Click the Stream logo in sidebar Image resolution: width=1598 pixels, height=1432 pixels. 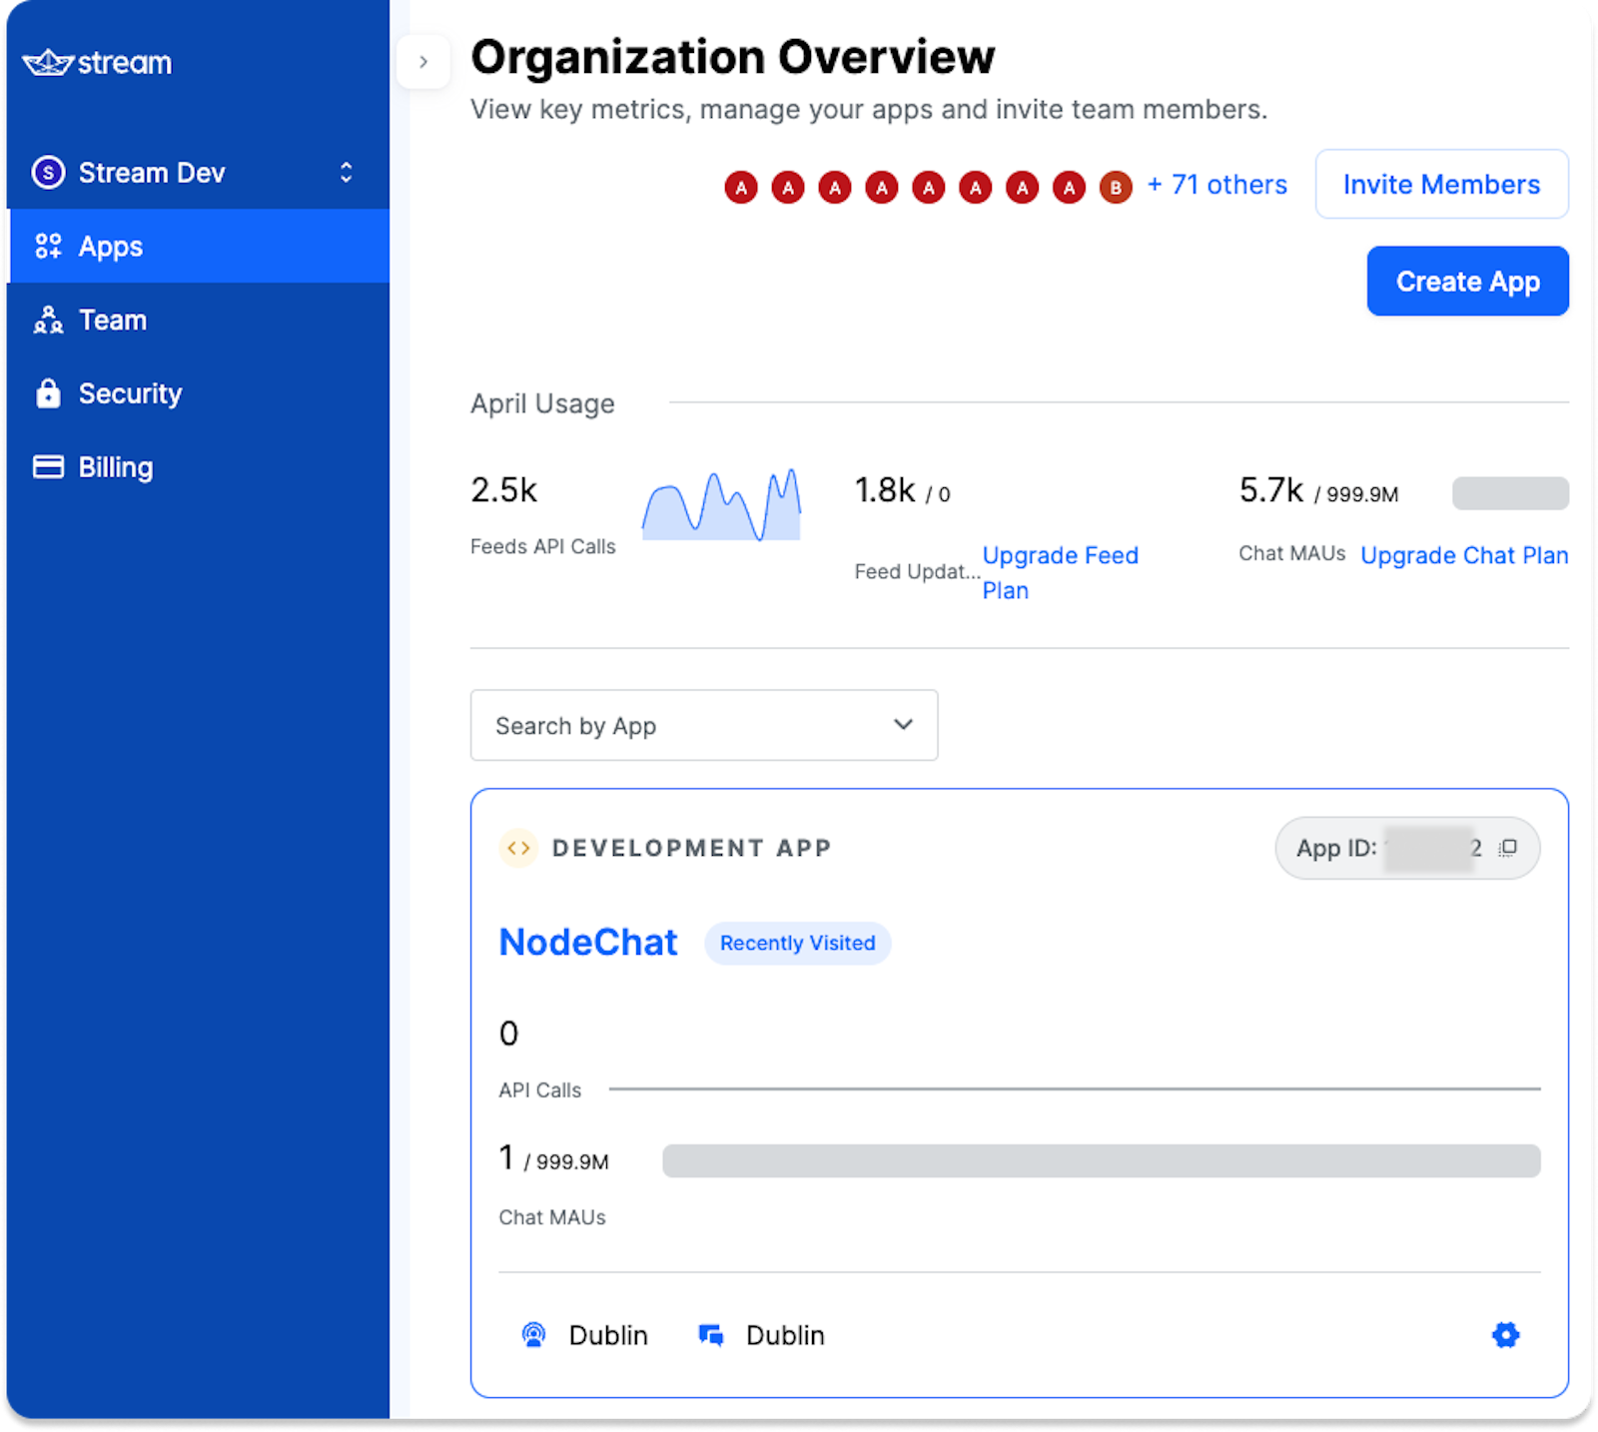click(97, 63)
